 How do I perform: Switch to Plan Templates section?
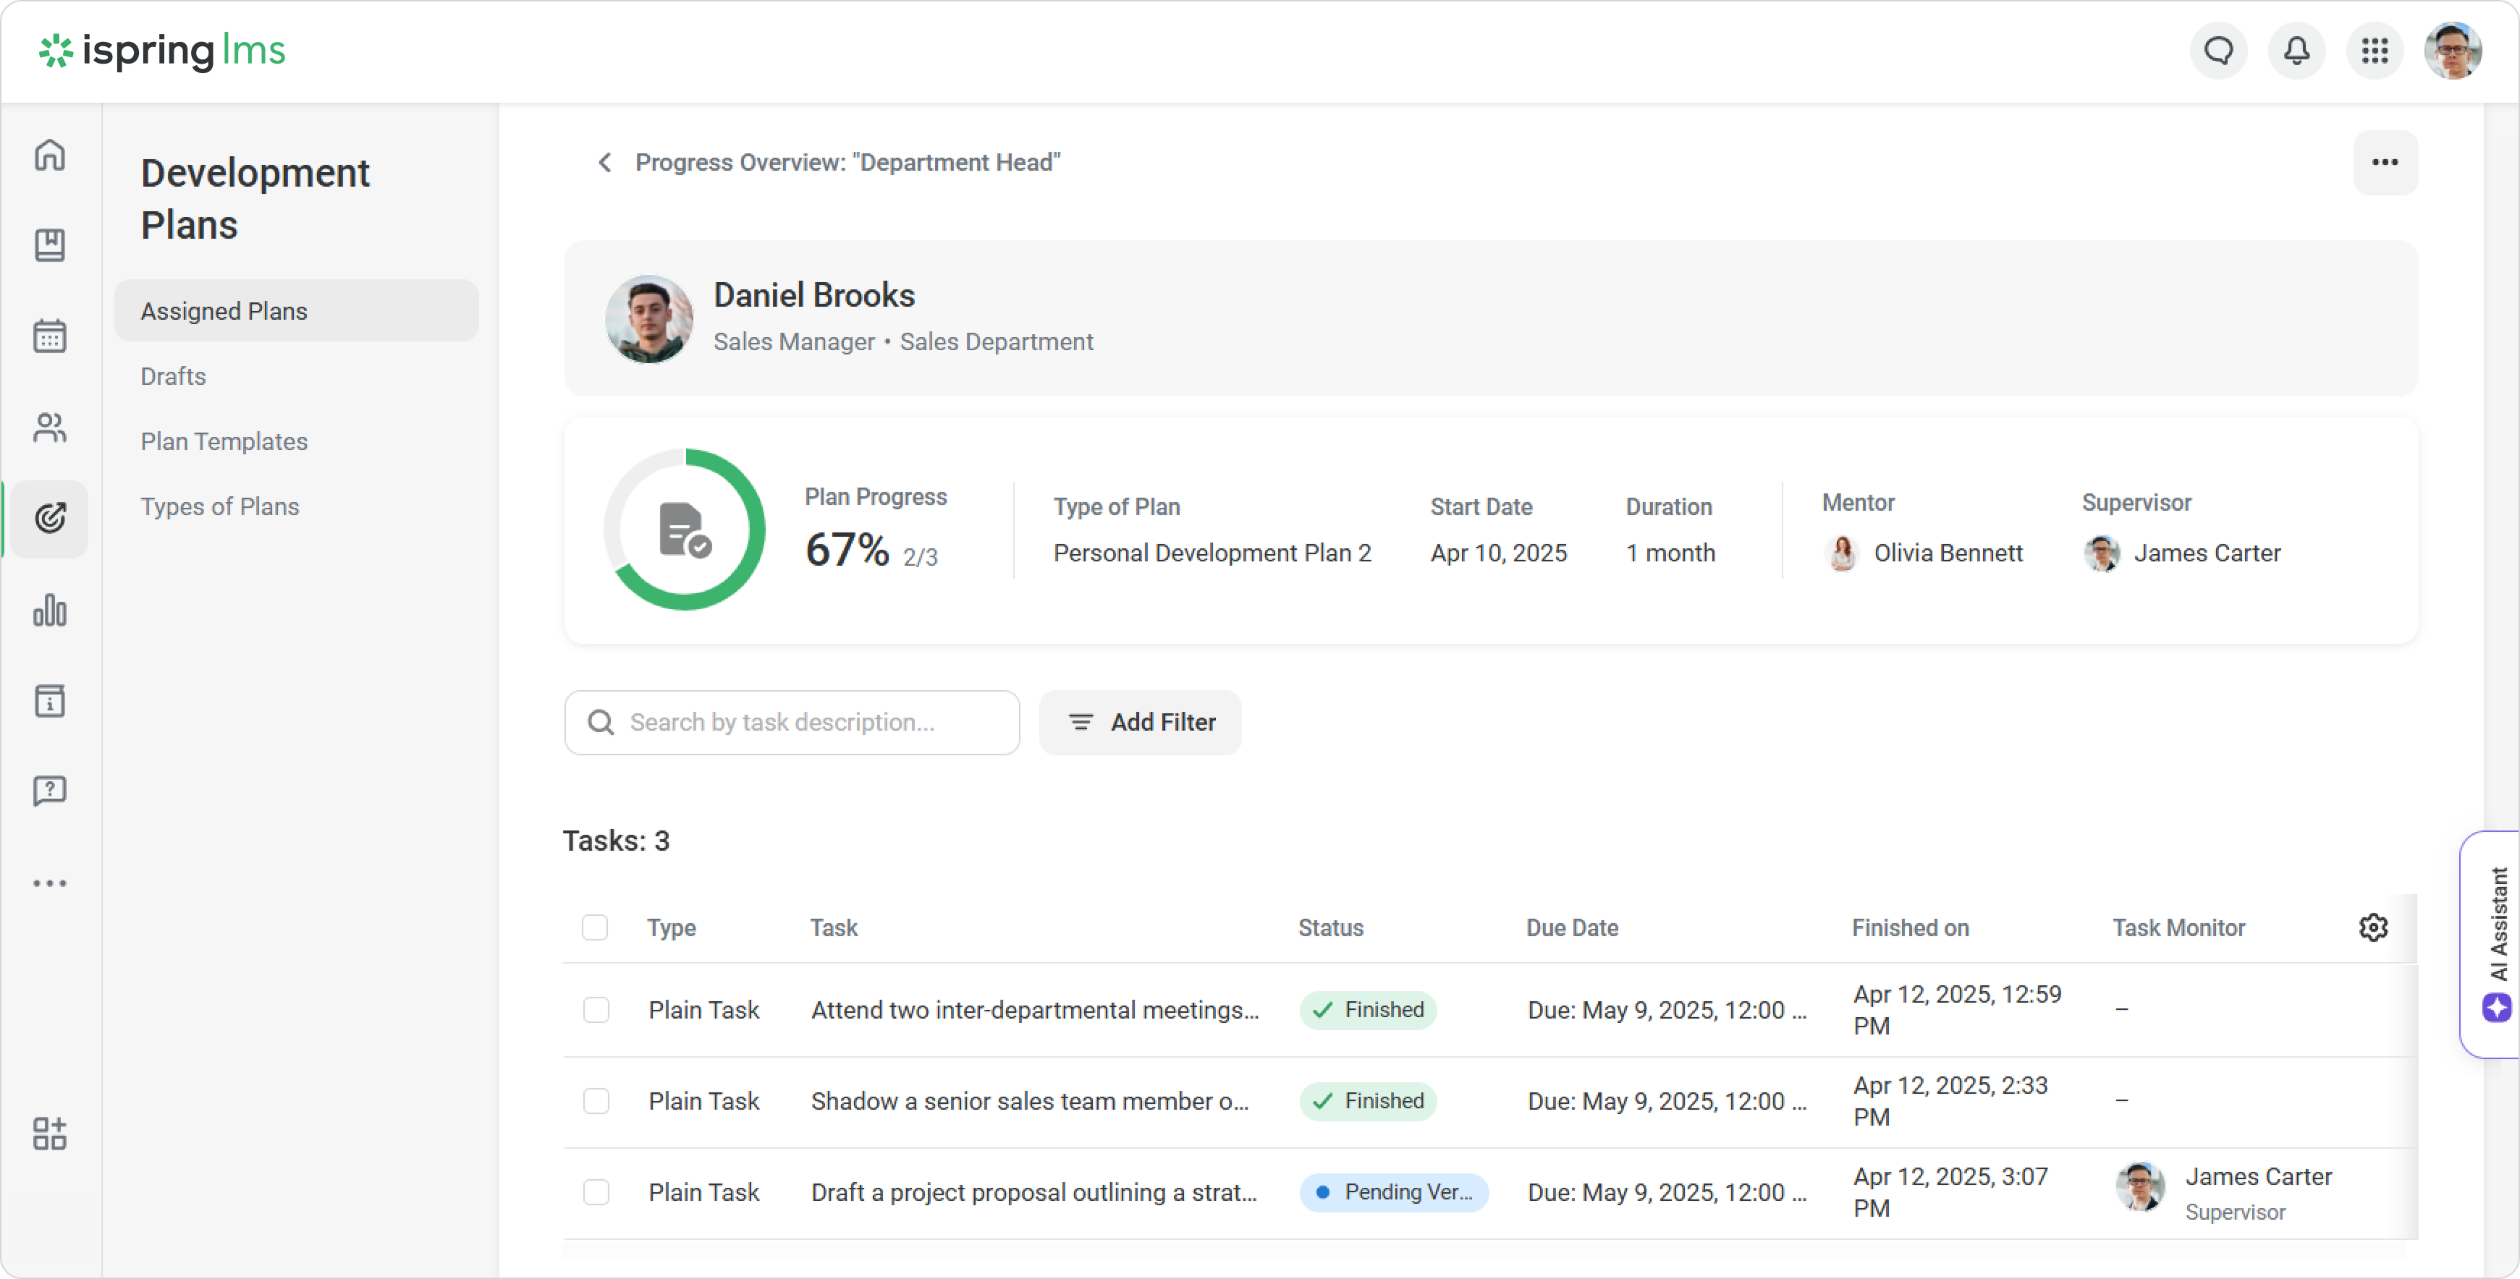pyautogui.click(x=224, y=441)
